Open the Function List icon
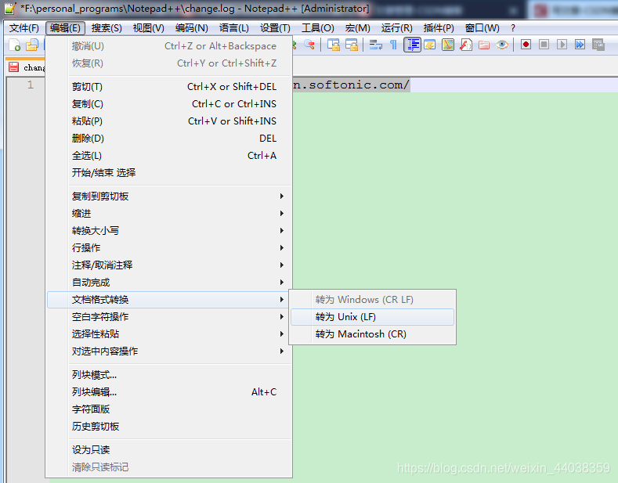Screen dimensions: 618x483 466,45
